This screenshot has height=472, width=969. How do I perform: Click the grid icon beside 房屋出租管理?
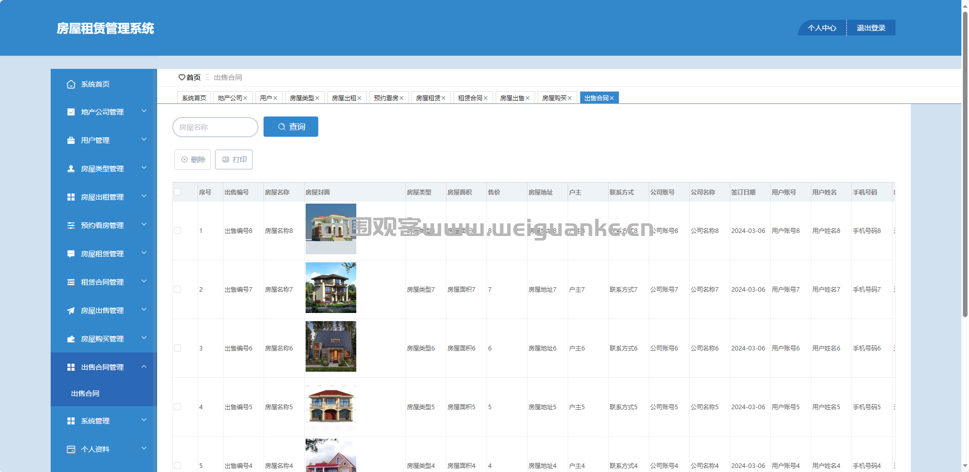click(71, 197)
